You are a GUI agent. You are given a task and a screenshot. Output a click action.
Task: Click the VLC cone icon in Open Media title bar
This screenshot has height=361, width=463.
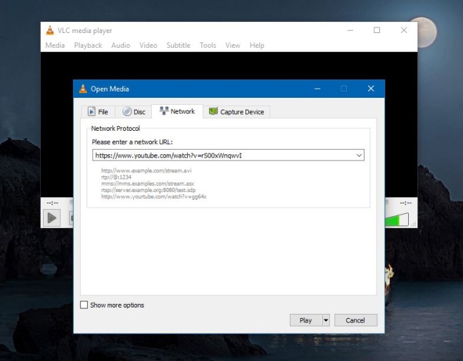pyautogui.click(x=83, y=89)
